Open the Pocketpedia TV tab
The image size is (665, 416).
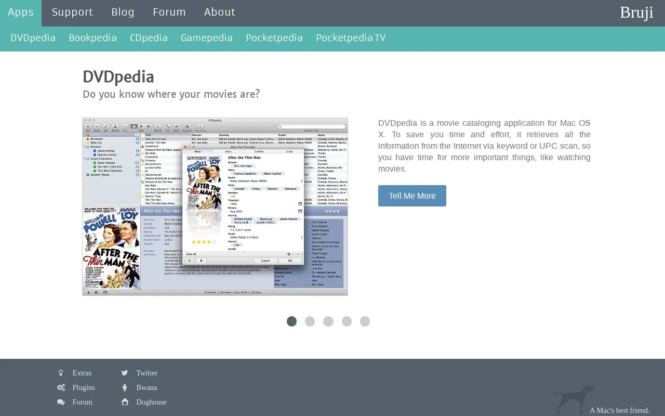coord(351,38)
